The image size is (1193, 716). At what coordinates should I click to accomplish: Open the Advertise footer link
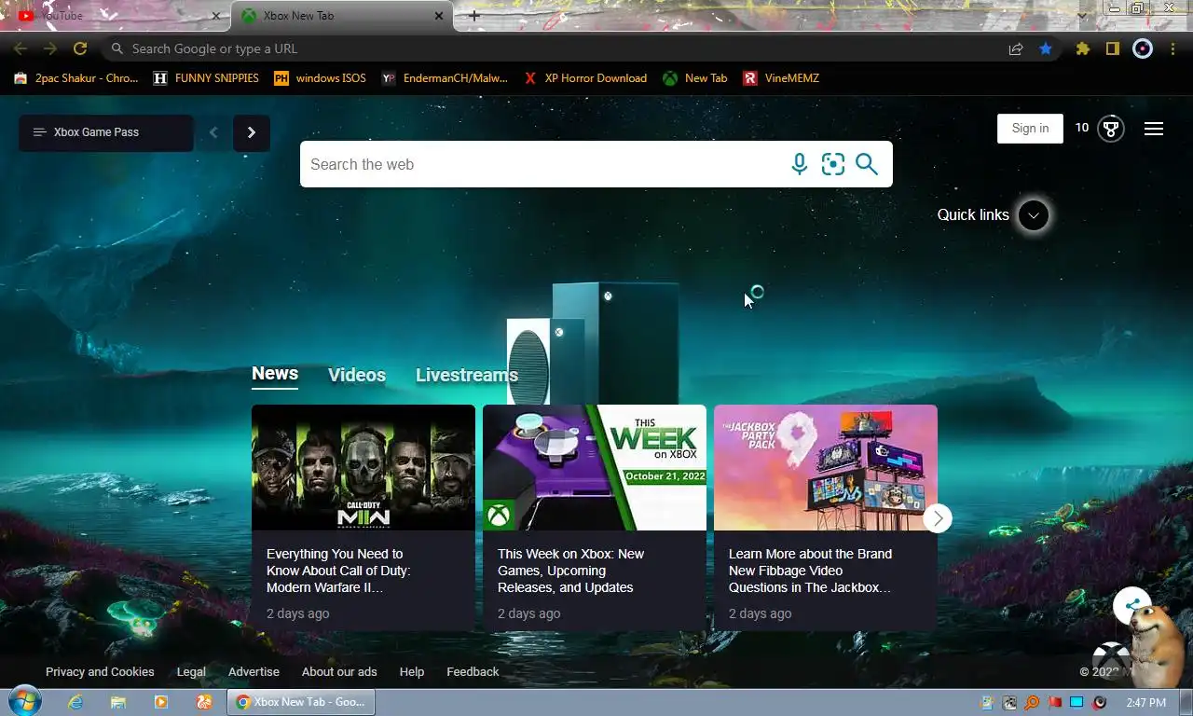click(x=254, y=671)
